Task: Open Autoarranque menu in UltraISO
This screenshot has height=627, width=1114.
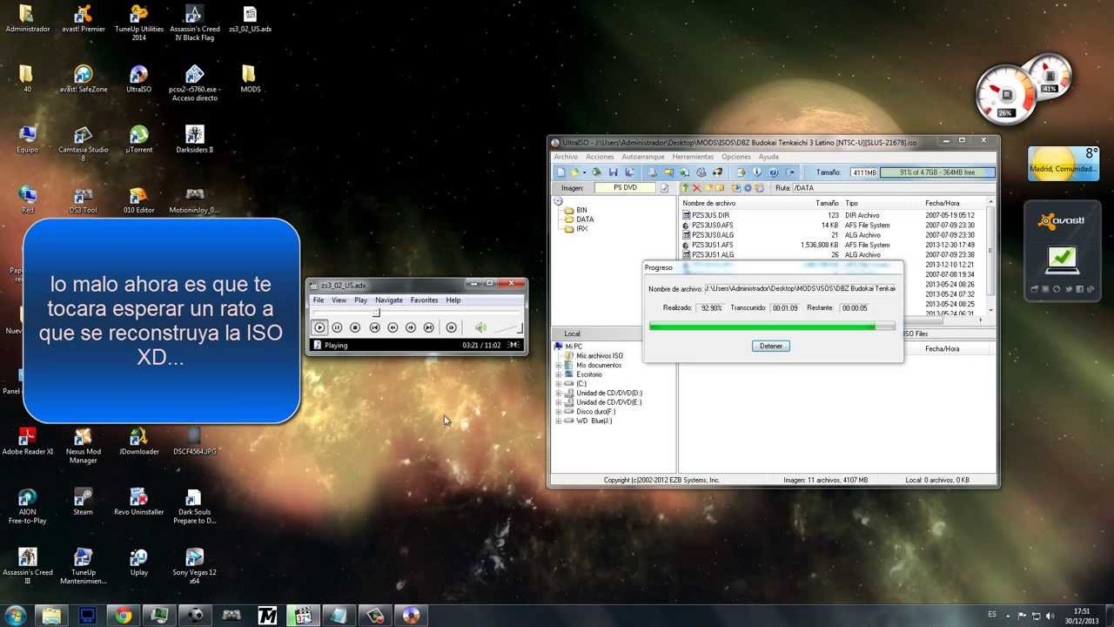Action: (643, 157)
